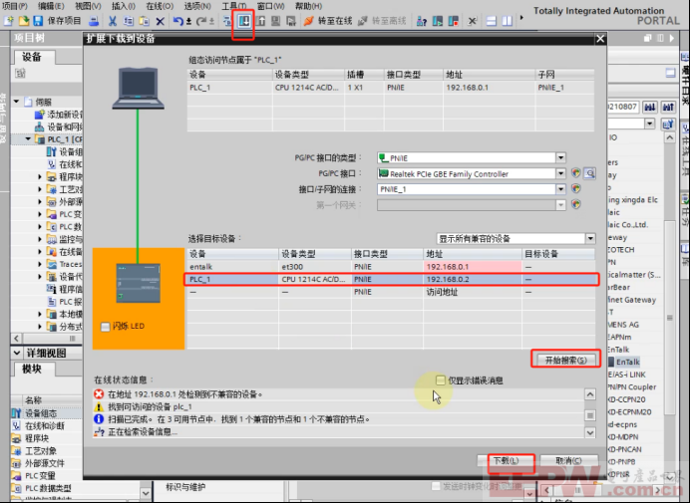690x503 pixels.
Task: Click the Cut scissors icon
Action: [113, 21]
